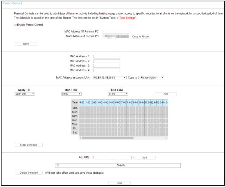
Task: Click the 2:00 column header in schedule
Action: coord(94,103)
